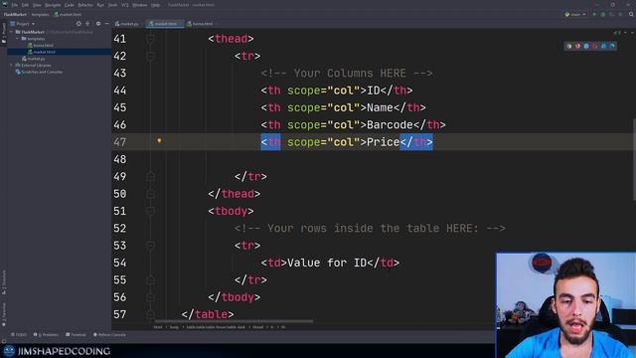Expand External Libraries node
636x358 pixels.
11,65
